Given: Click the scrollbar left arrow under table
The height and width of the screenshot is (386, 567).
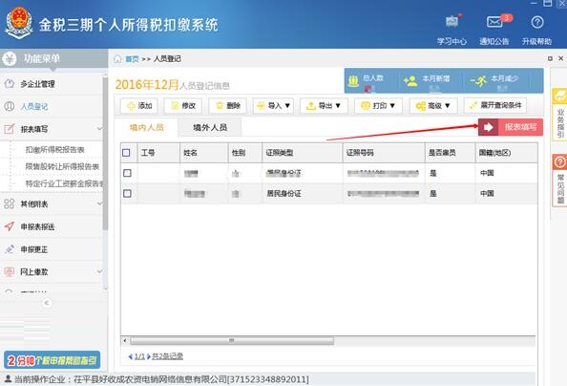Looking at the screenshot, I should coord(125,341).
